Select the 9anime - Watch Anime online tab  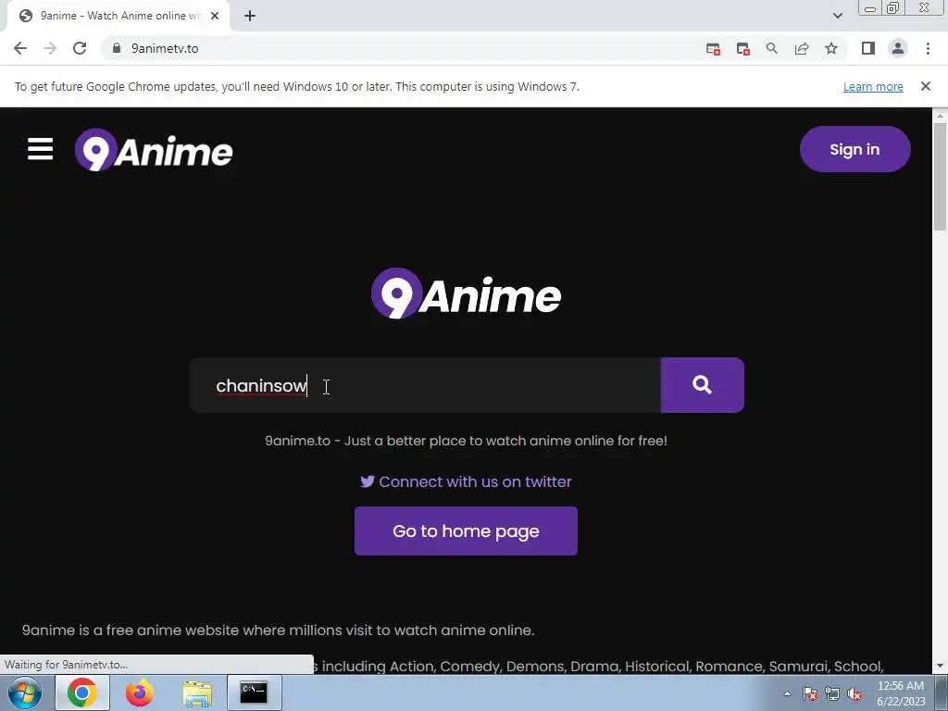tap(118, 16)
